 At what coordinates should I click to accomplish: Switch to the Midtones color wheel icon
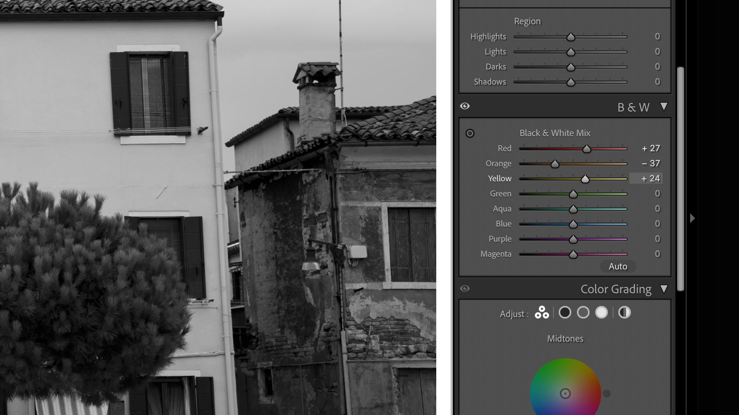tap(583, 312)
